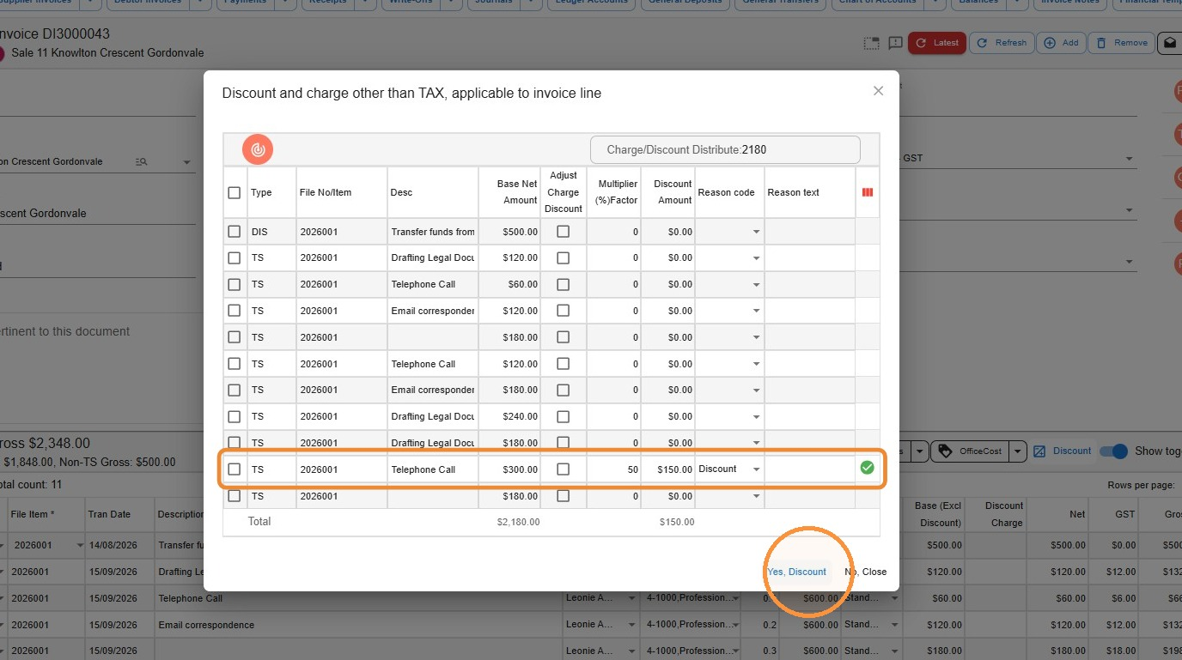Switch to the Chart of Accounts tab

[877, 3]
